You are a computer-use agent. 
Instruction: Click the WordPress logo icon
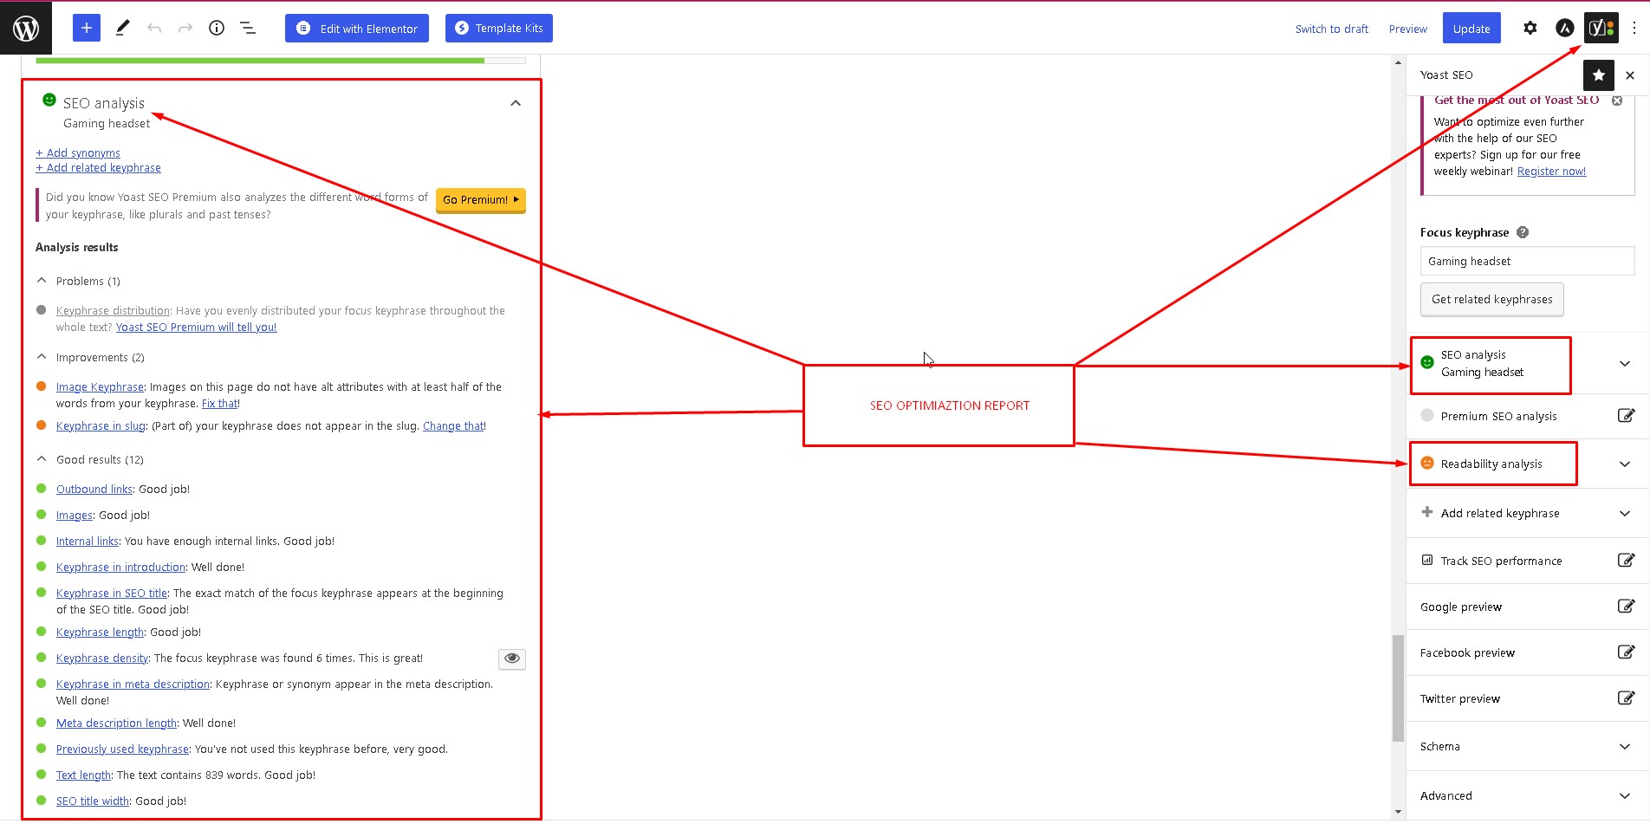click(26, 27)
